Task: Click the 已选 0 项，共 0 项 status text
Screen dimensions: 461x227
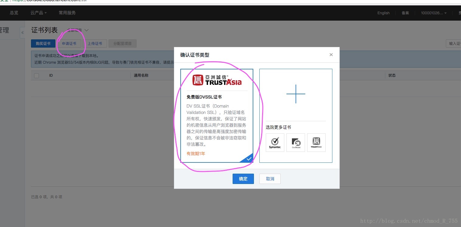Action: [x=47, y=197]
